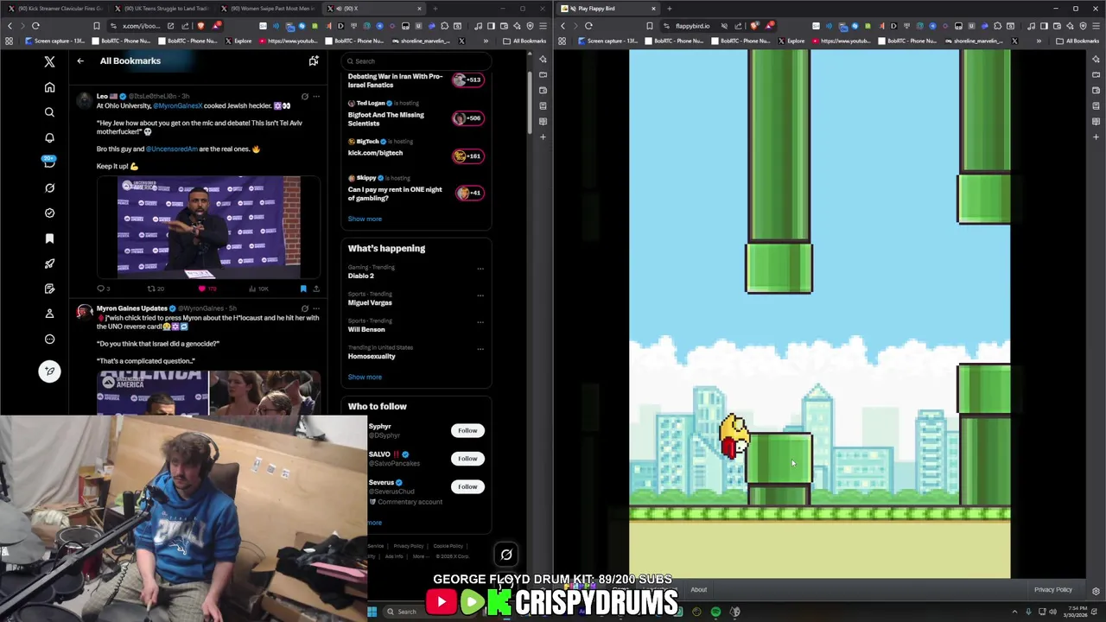Open the Windows Start button on the taskbar
Viewport: 1106px width, 622px height.
point(372,612)
